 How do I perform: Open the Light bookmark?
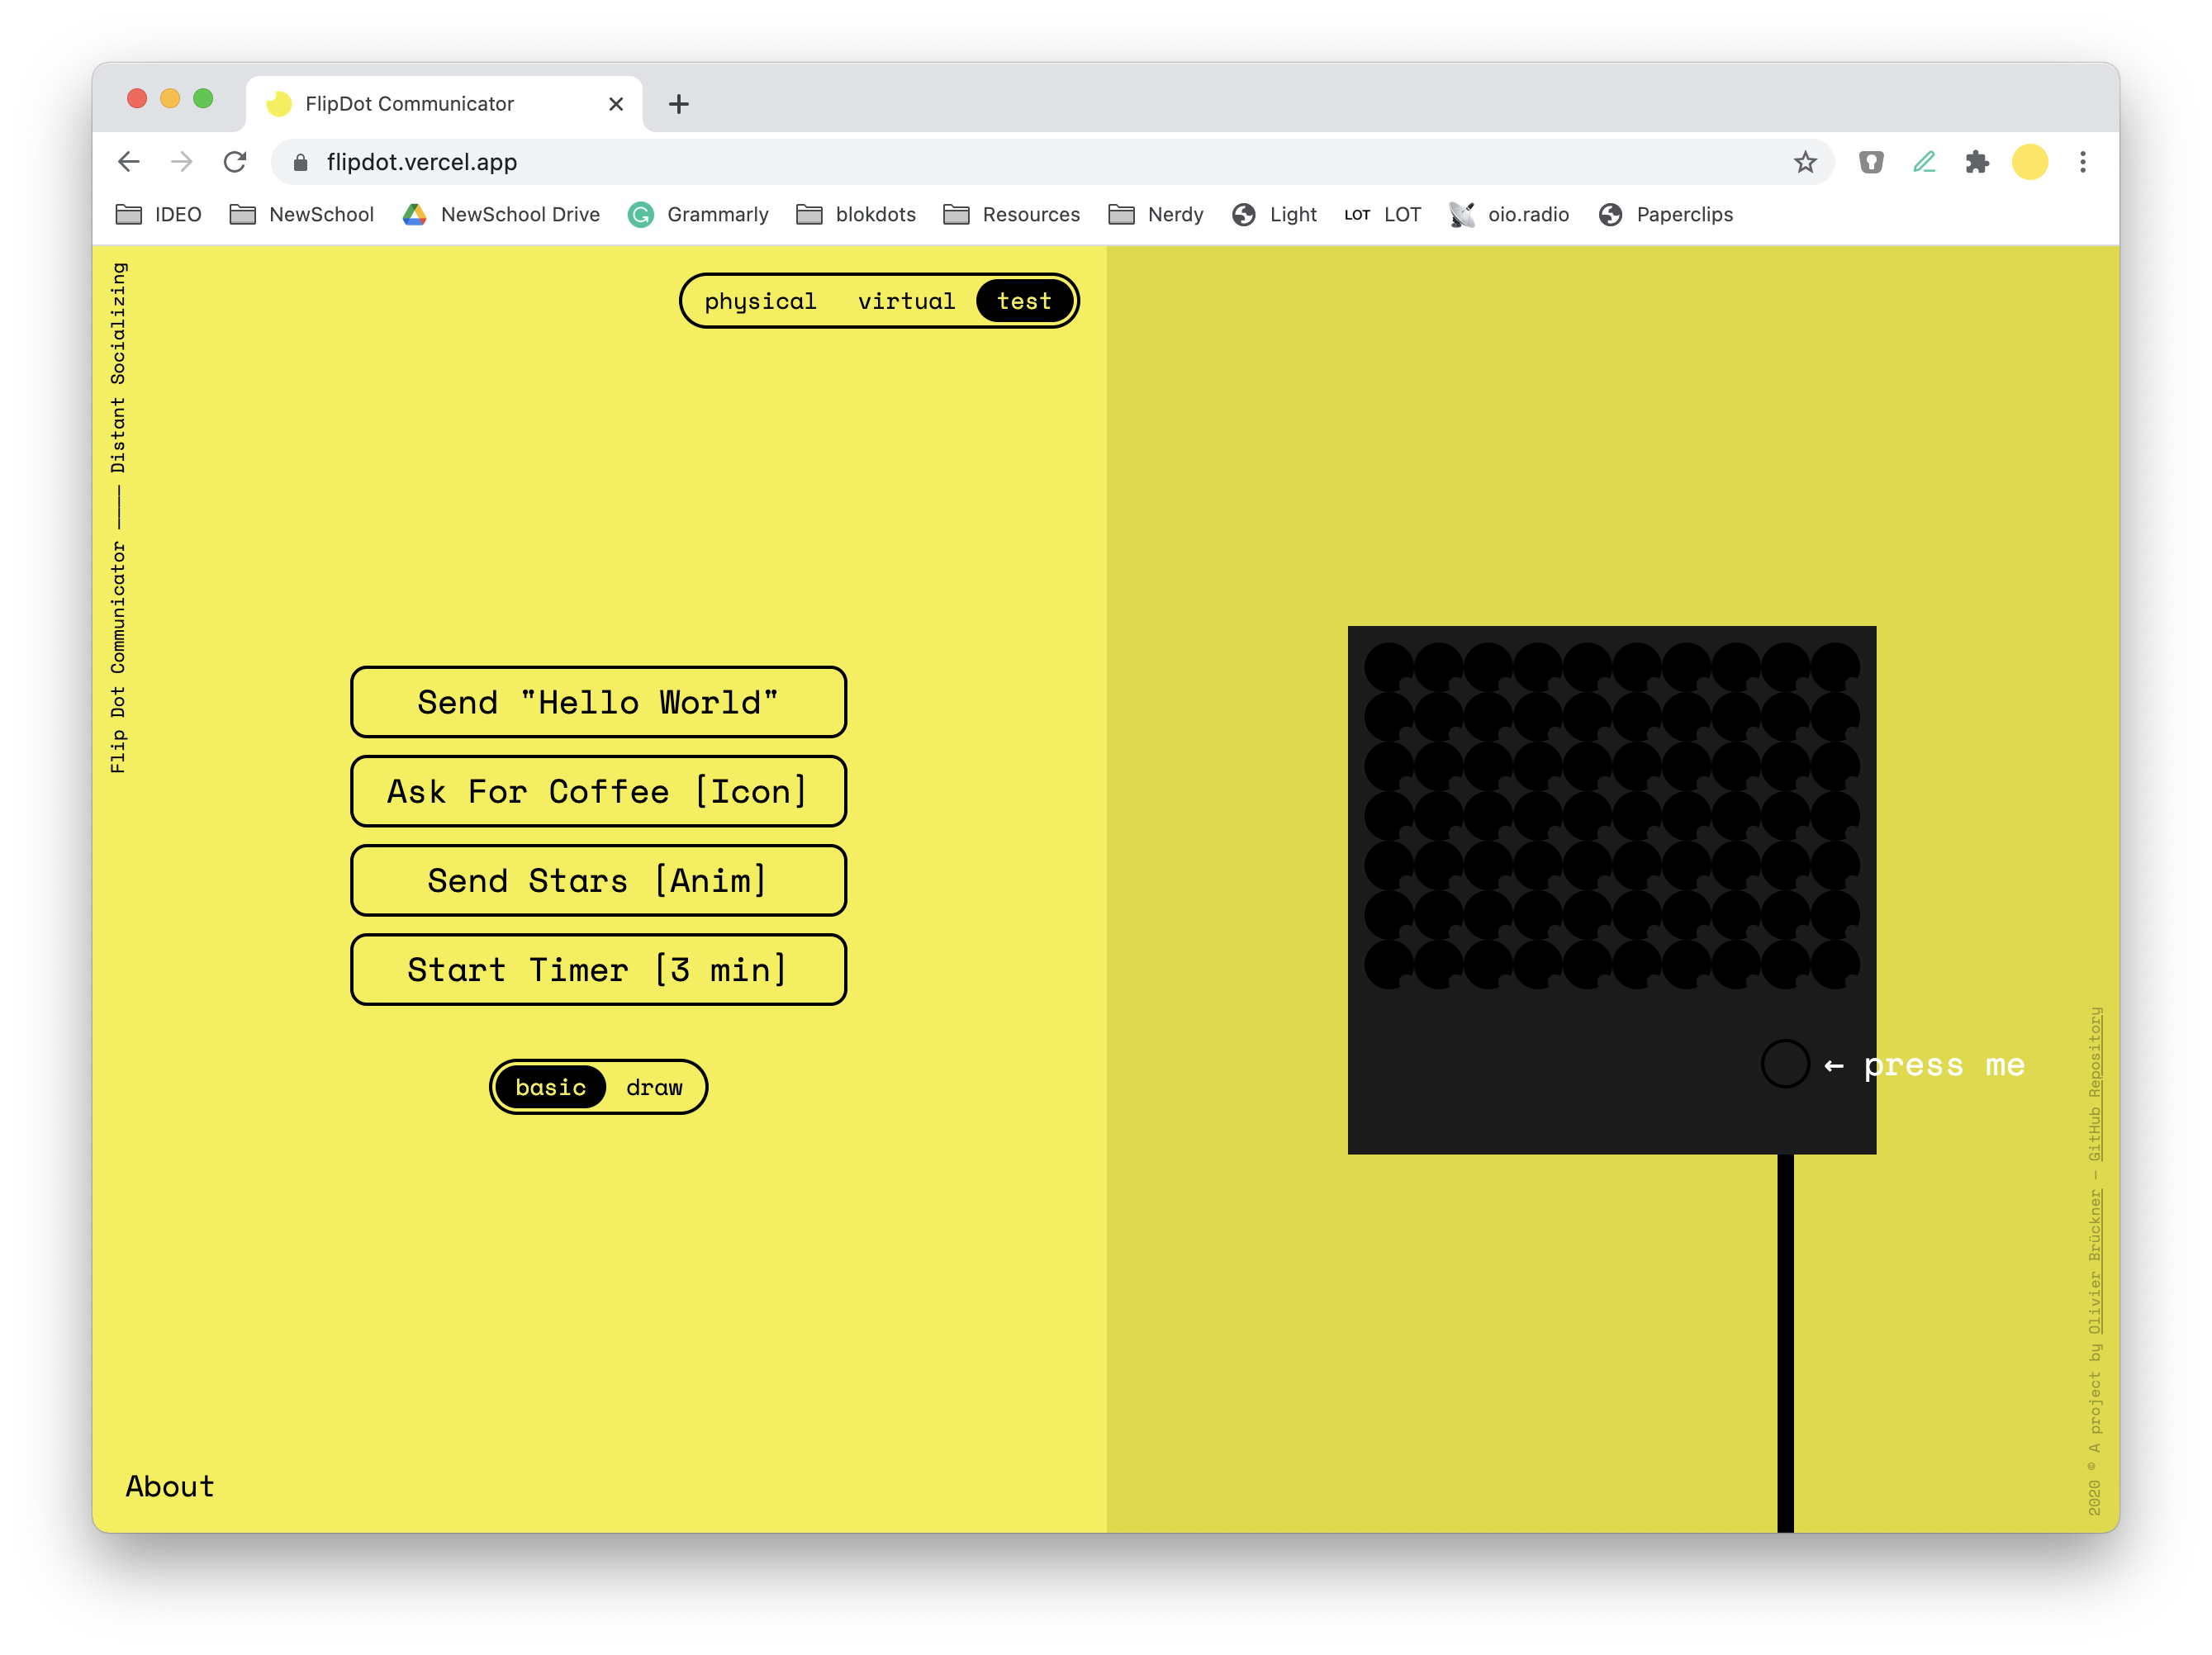[x=1274, y=215]
